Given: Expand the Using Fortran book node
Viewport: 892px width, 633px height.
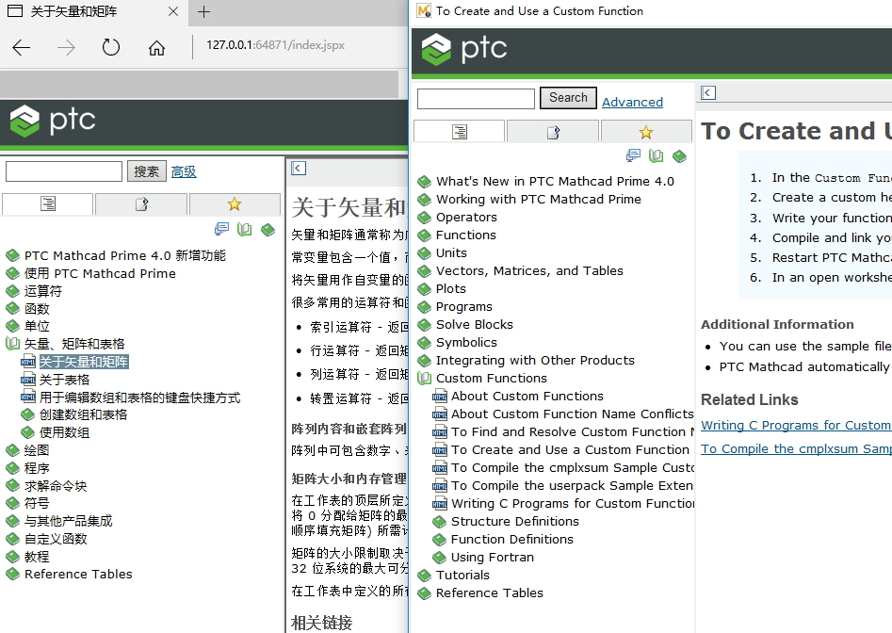Looking at the screenshot, I should pos(439,558).
